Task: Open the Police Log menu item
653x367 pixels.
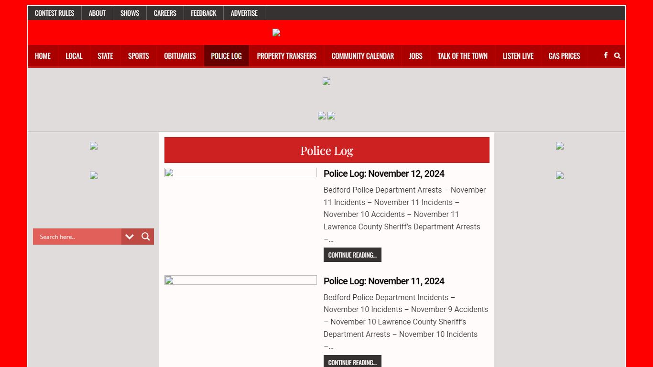Action: coord(227,56)
